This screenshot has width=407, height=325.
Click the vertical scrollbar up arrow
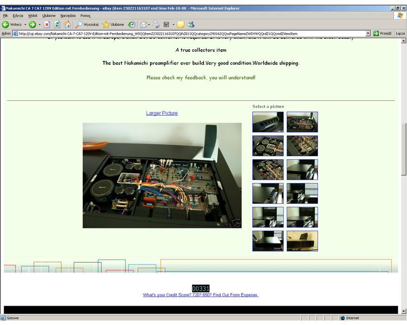[x=404, y=41]
